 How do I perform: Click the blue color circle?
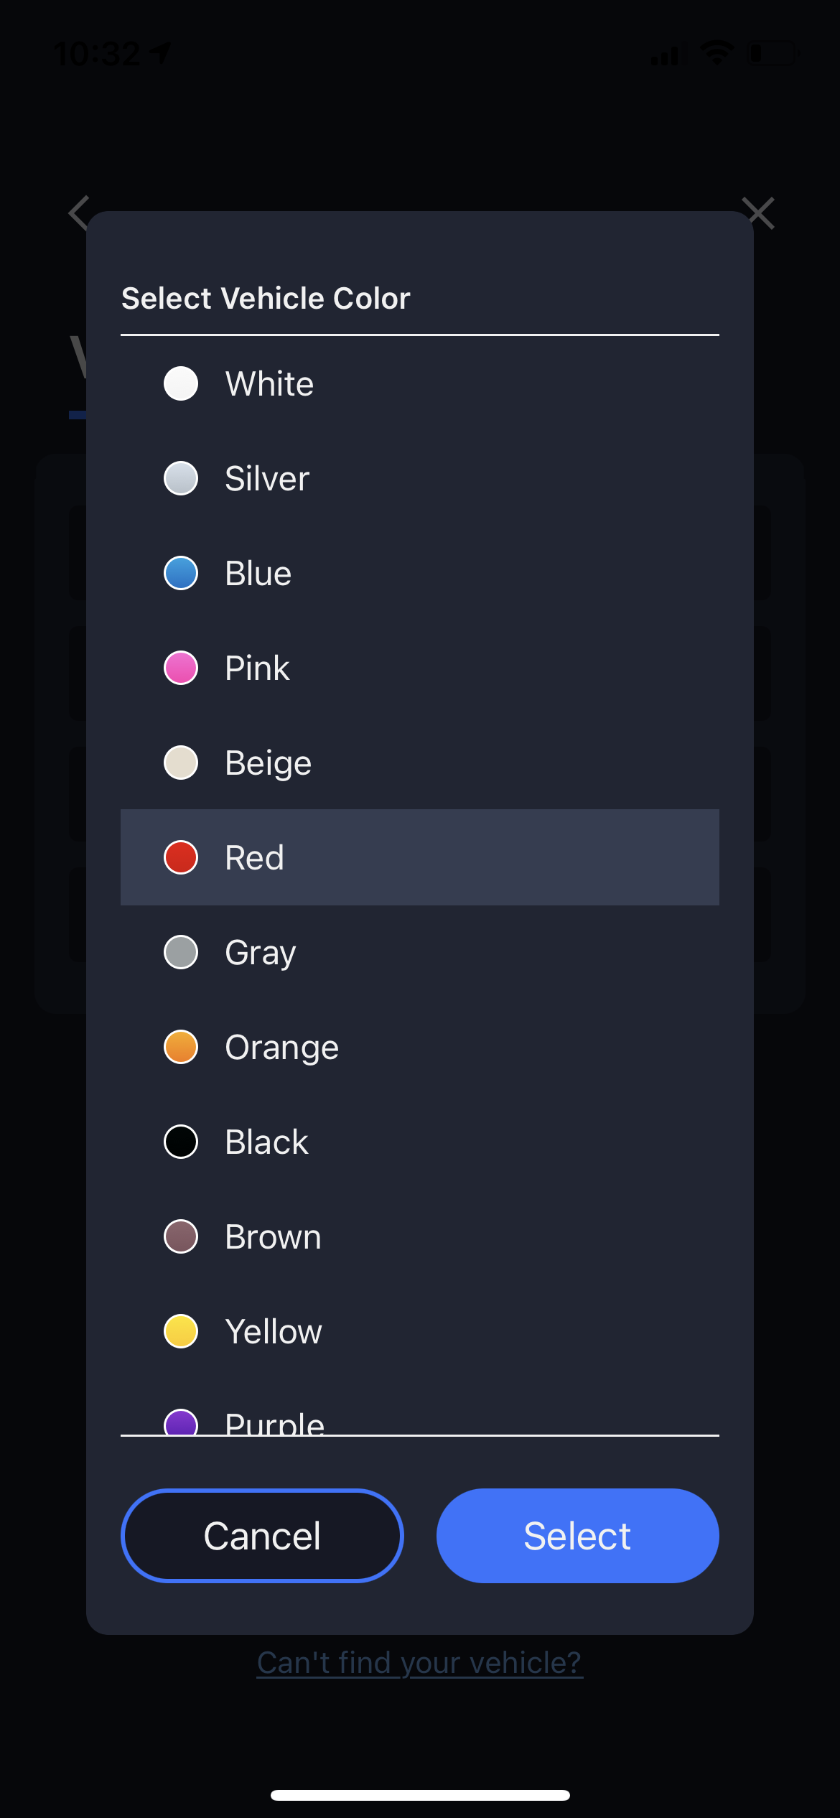coord(181,574)
